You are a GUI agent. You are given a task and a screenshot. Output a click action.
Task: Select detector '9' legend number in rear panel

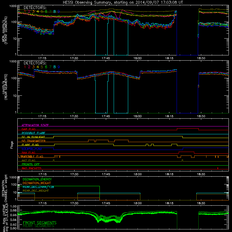(59, 67)
